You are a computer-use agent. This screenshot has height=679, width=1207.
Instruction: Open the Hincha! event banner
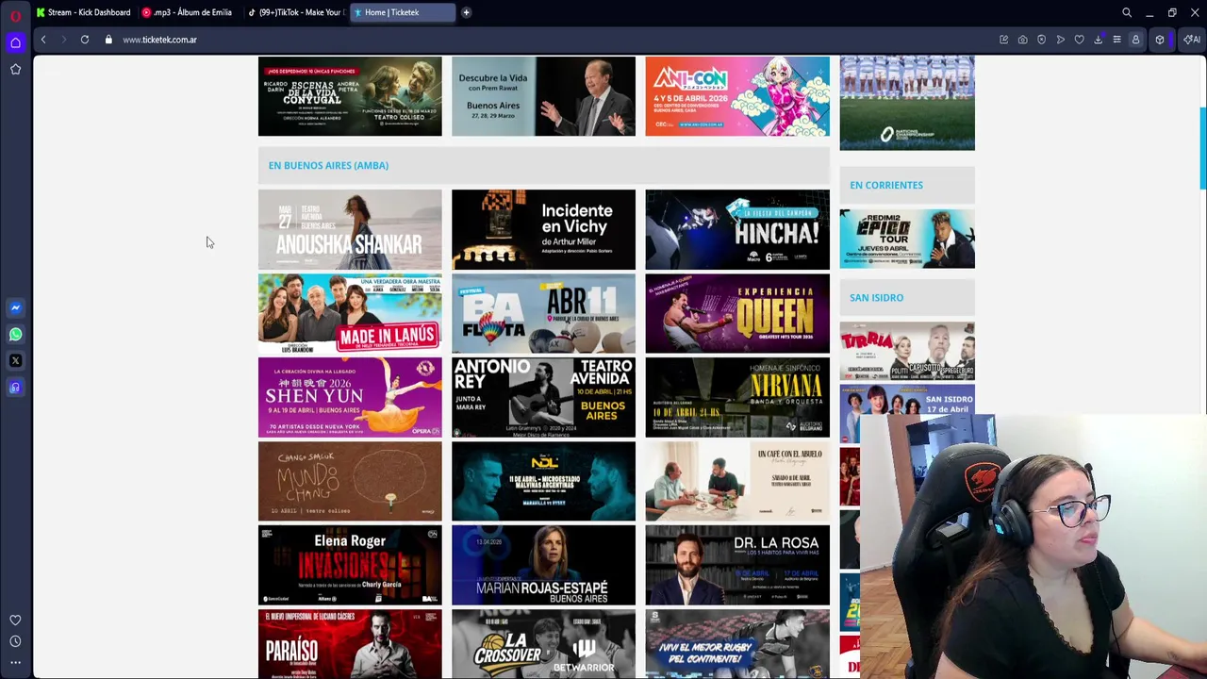[x=737, y=229]
